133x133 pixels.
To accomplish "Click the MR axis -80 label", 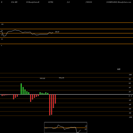I will click(x=130, y=113).
